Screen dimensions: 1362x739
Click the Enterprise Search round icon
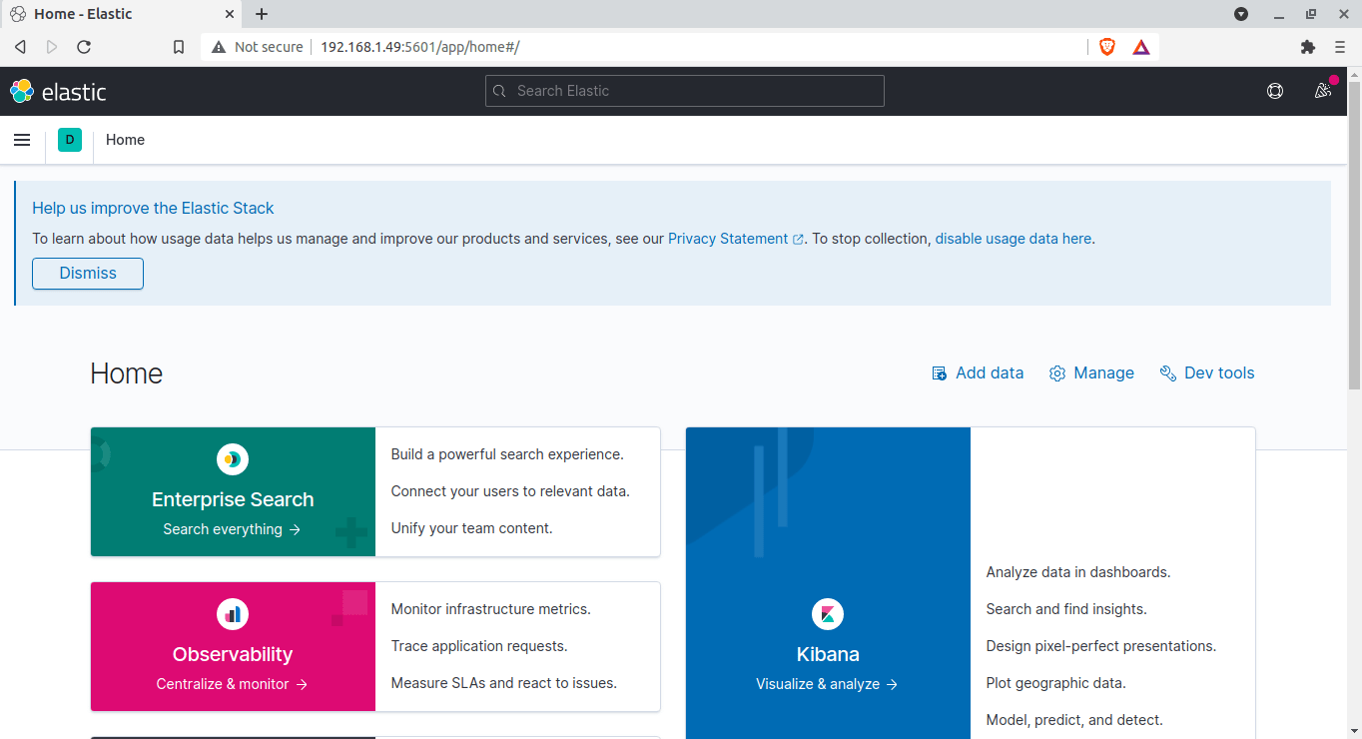click(x=233, y=459)
